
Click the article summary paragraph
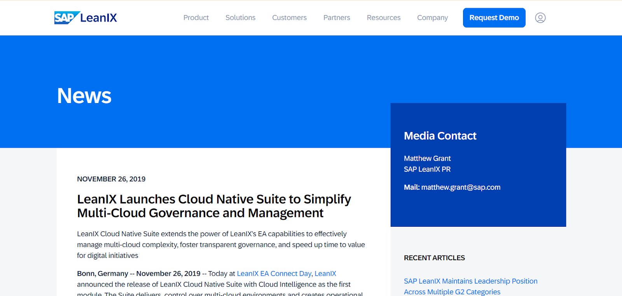click(221, 245)
